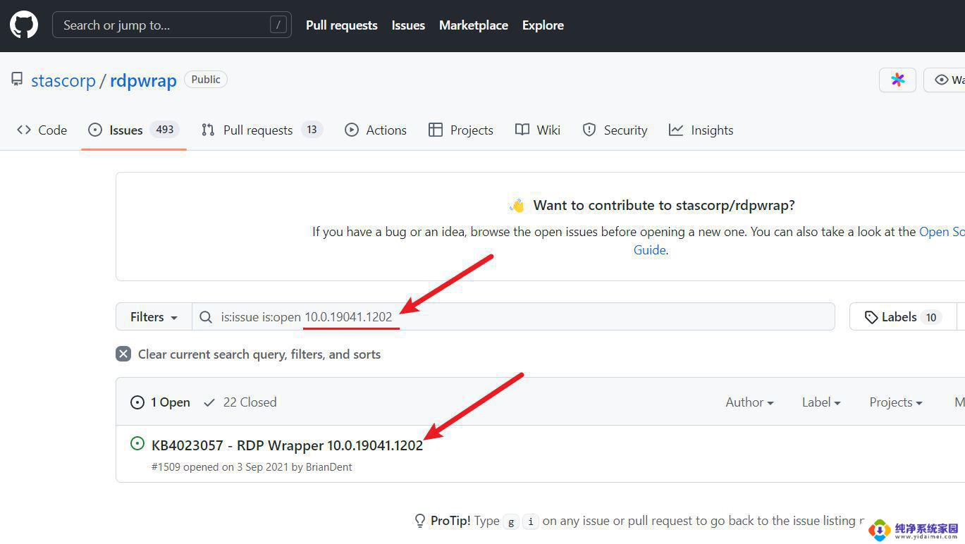The image size is (965, 544).
Task: Expand the Filters dropdown
Action: 154,317
